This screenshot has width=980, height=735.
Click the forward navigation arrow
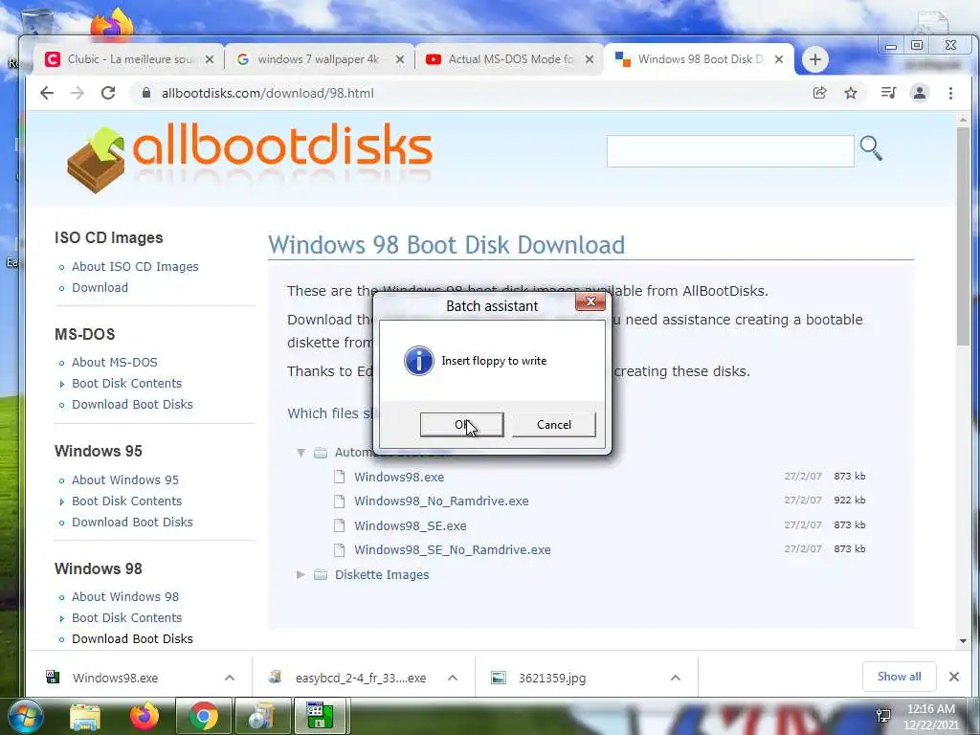[77, 93]
